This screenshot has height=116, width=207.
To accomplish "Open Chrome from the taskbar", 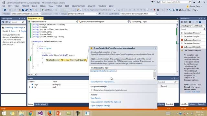I will [31, 113].
